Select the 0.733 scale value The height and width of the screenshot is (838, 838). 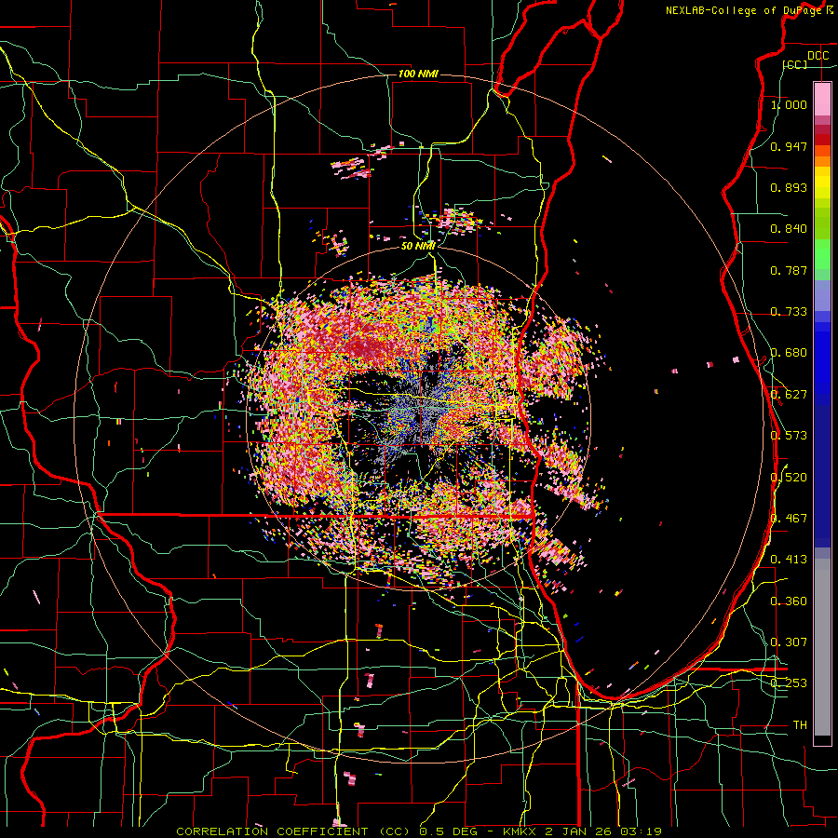(789, 312)
